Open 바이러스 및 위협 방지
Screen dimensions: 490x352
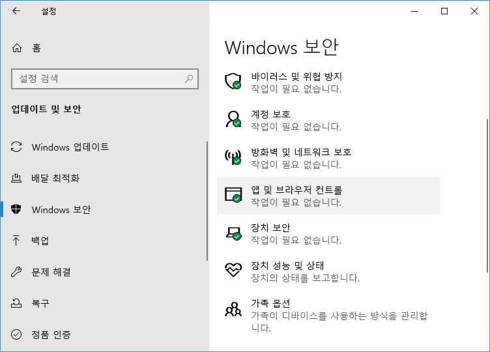click(328, 82)
